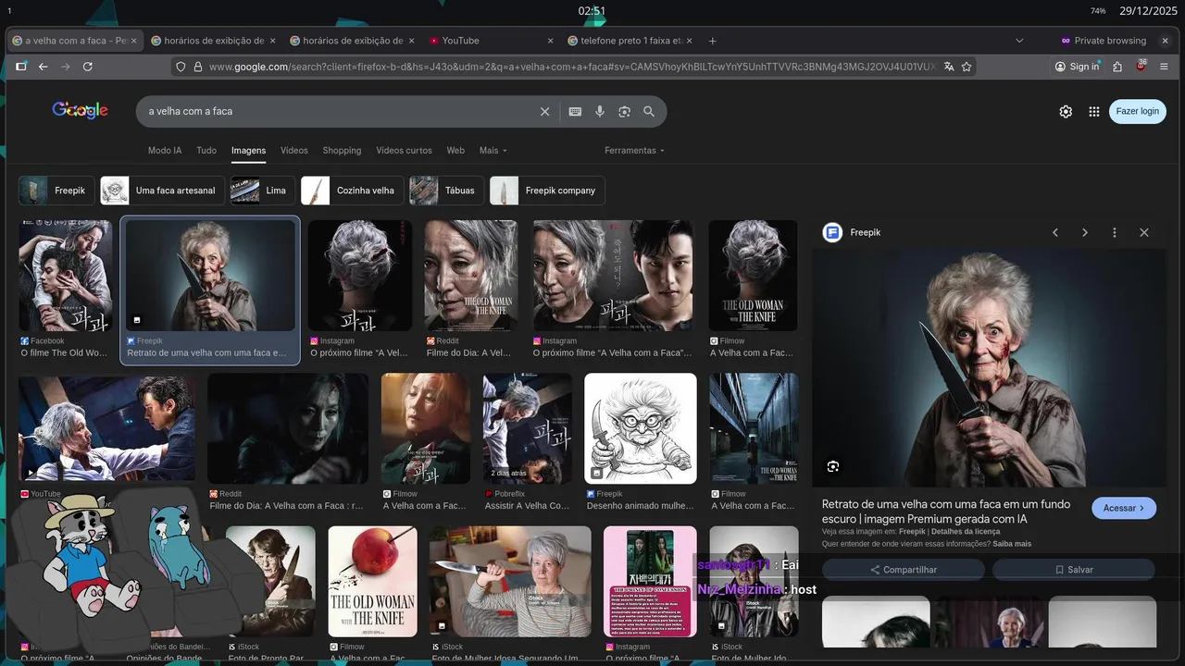Image resolution: width=1185 pixels, height=666 pixels.
Task: Close the 'a velha com a faca' tab
Action: (133, 41)
